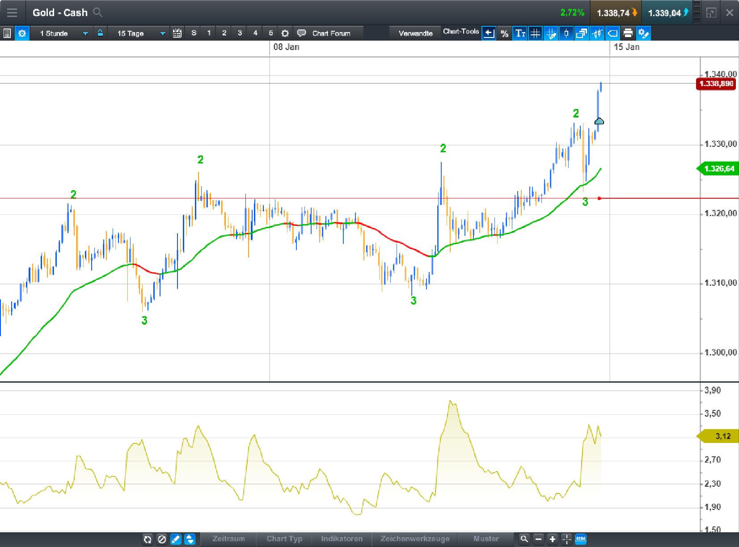739x547 pixels.
Task: Toggle the crosshair tool in bottom bar
Action: pyautogui.click(x=566, y=539)
